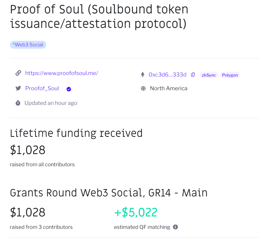Viewport: 259px width, 240px height.
Task: Click the Twitter bird icon
Action: tap(18, 88)
